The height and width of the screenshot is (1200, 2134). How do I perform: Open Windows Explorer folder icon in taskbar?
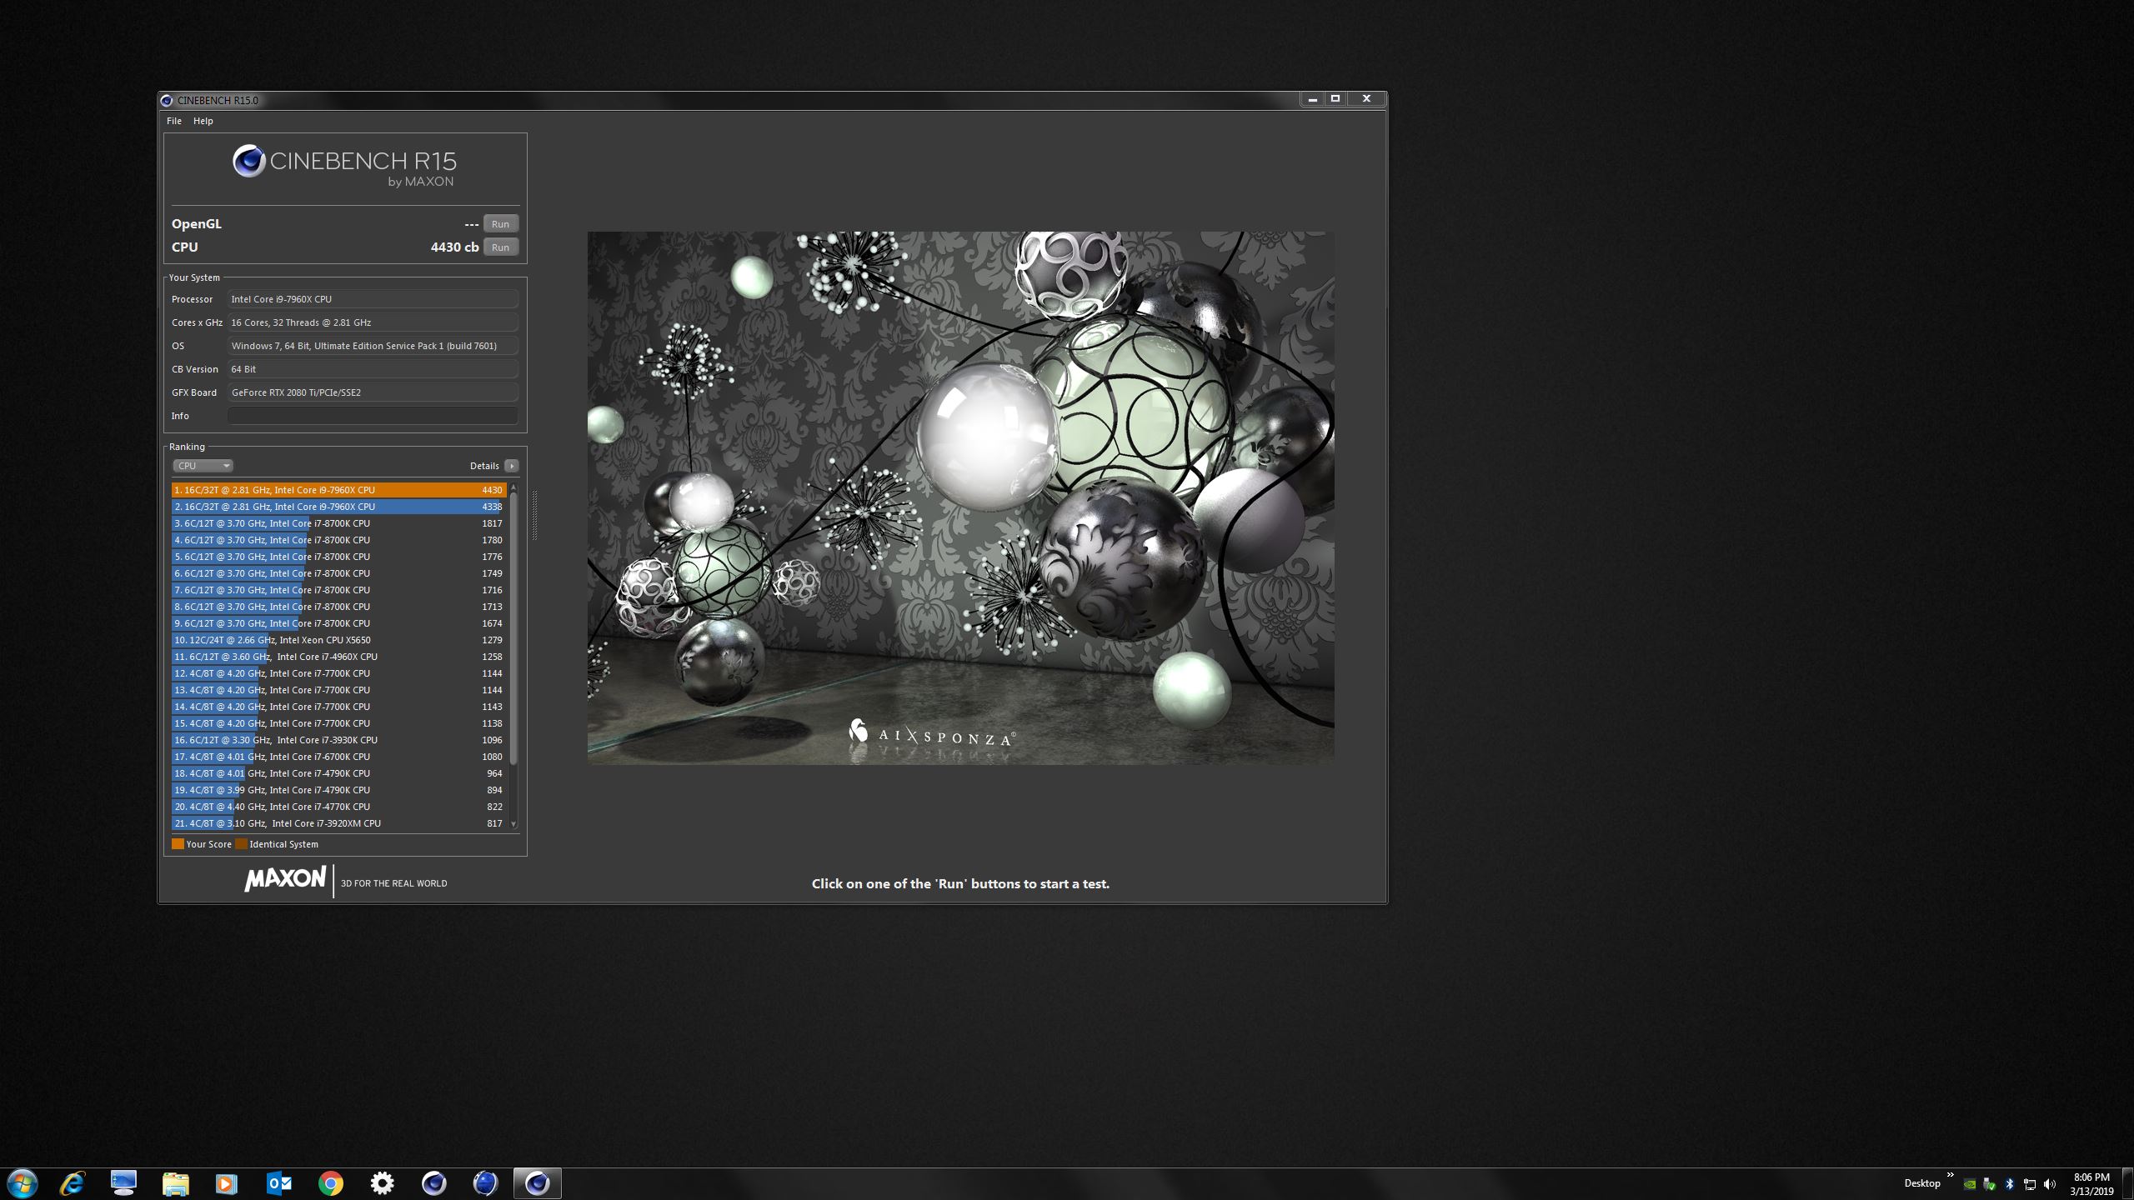[175, 1183]
